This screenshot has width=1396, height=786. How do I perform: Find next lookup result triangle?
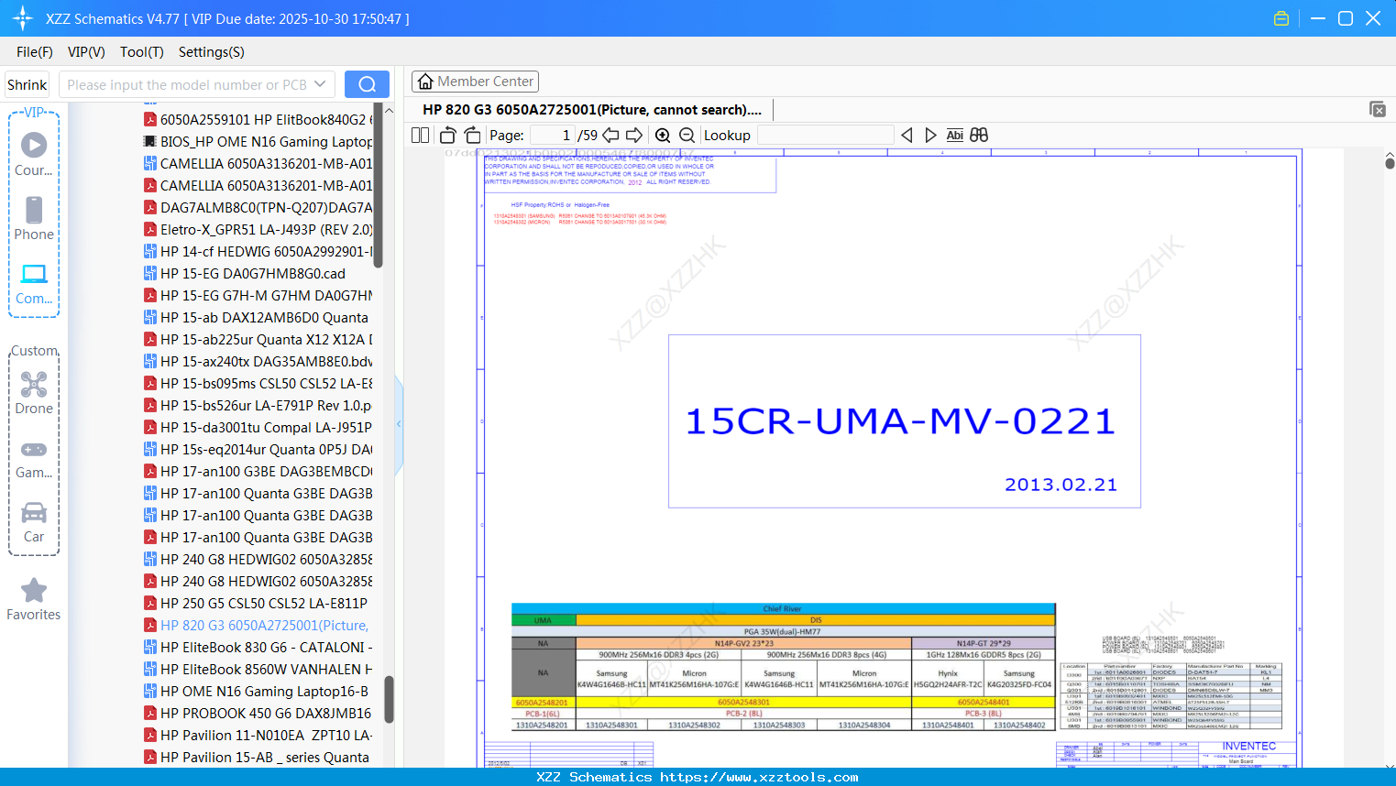tap(930, 135)
